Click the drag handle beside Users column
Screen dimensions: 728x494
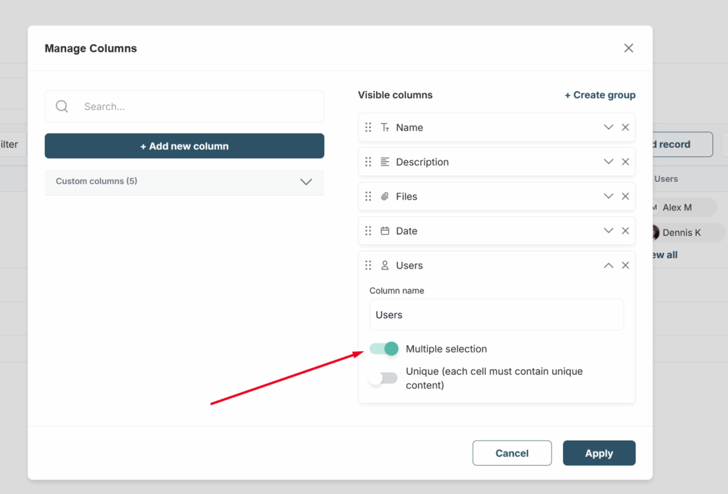[368, 265]
